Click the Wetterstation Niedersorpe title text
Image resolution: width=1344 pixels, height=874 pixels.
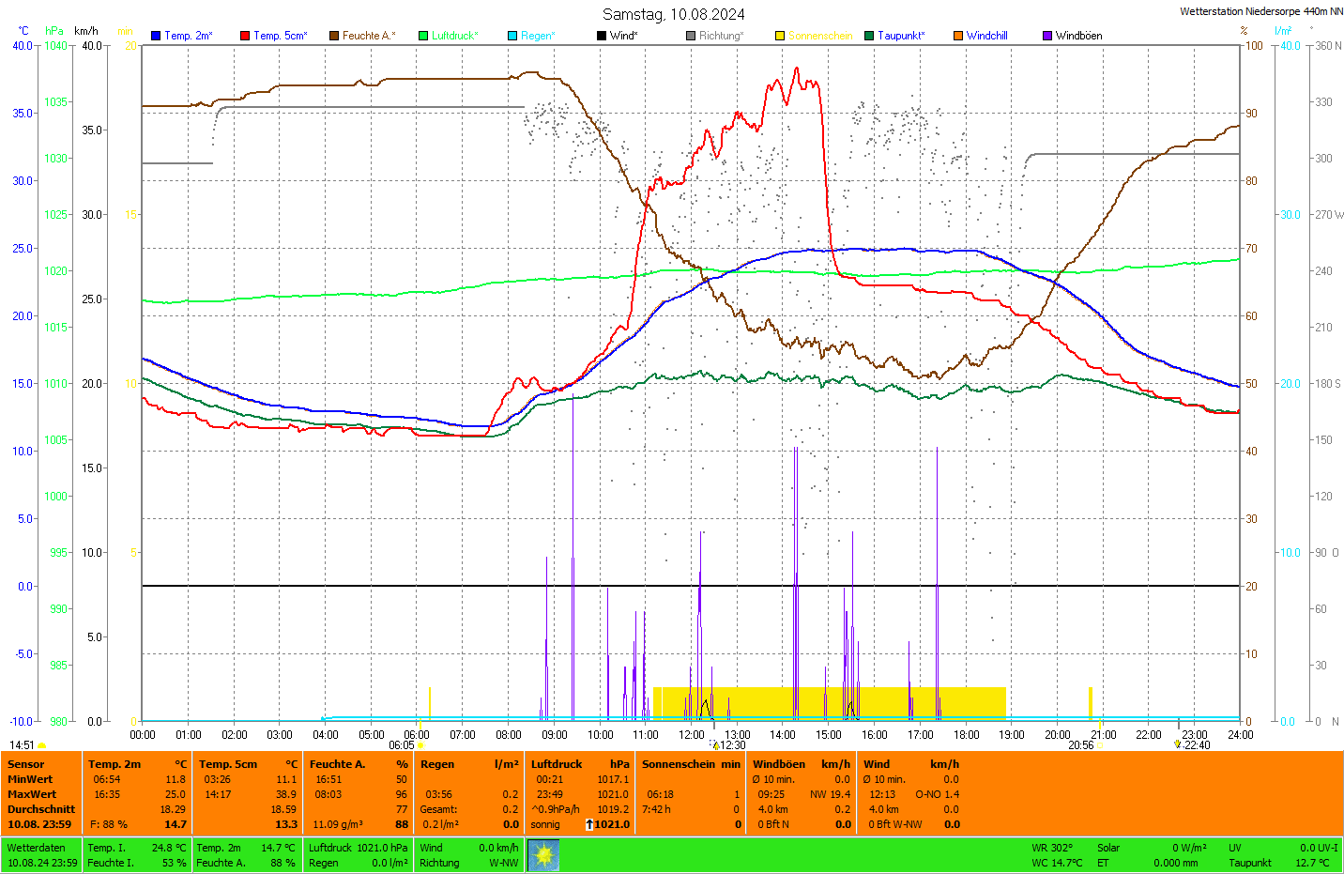click(1260, 11)
